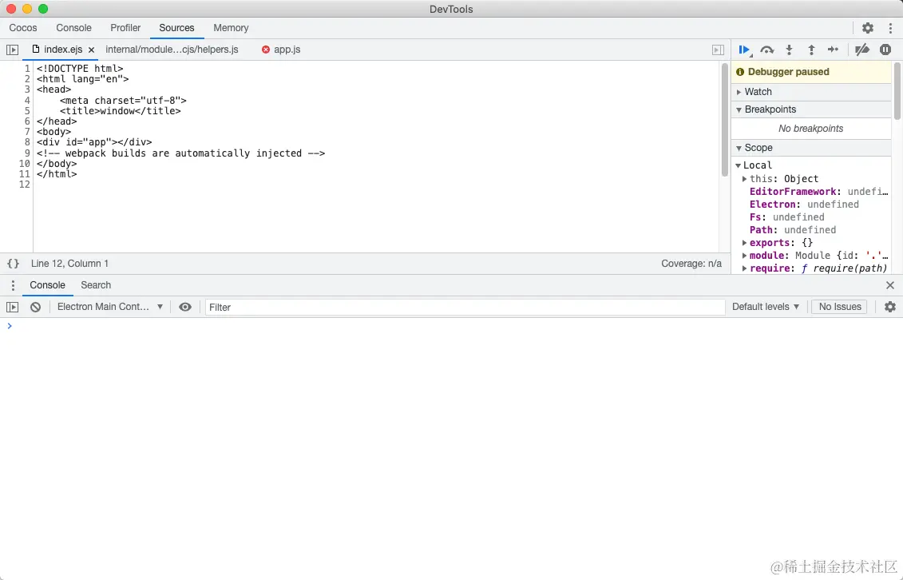Open the Memory tab

tap(231, 28)
